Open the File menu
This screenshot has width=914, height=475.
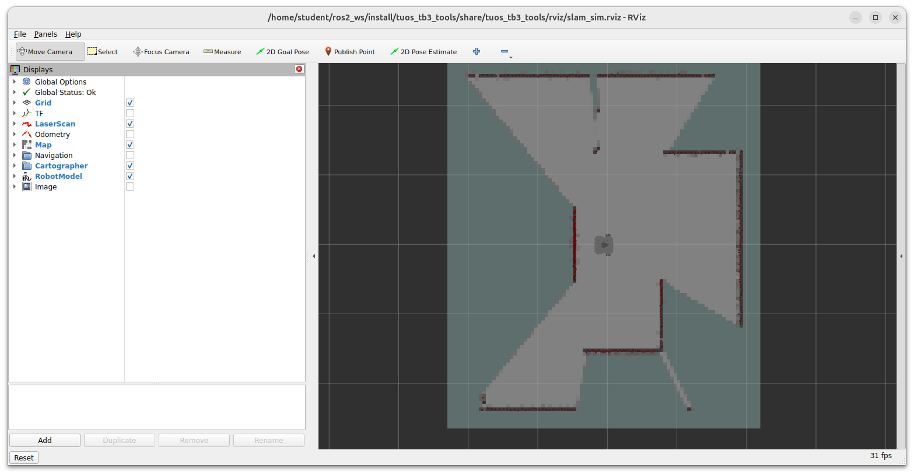click(x=20, y=34)
